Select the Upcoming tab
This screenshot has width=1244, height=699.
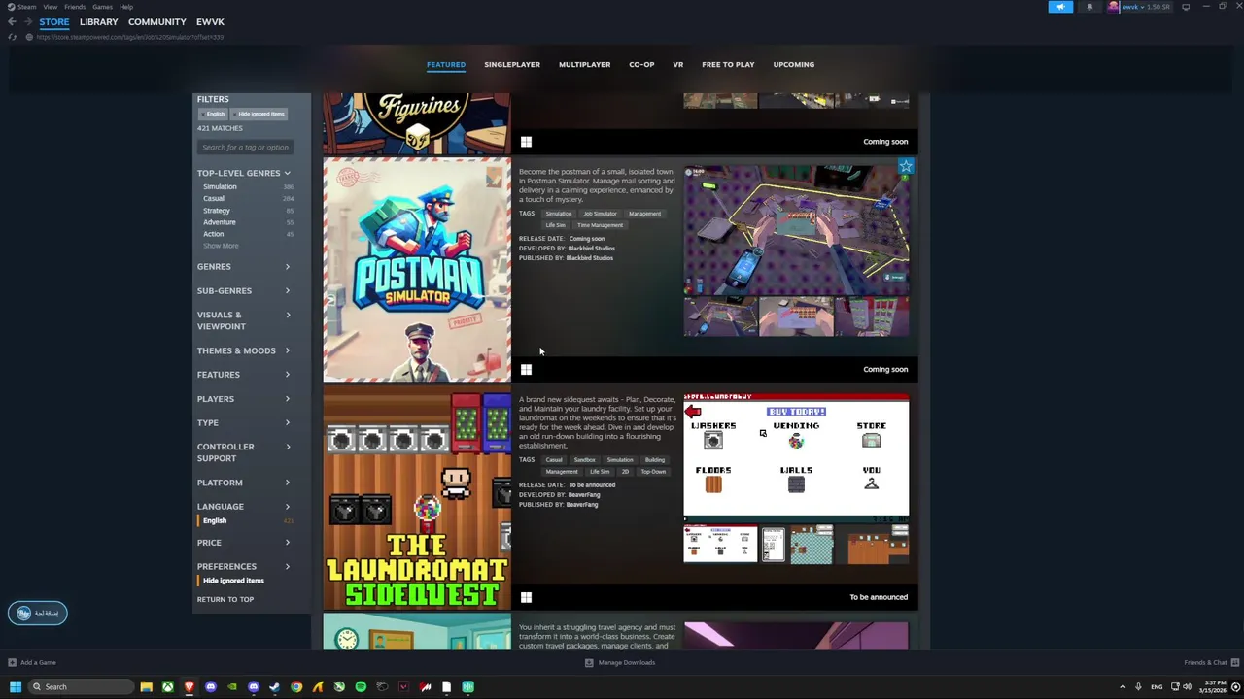click(x=794, y=65)
